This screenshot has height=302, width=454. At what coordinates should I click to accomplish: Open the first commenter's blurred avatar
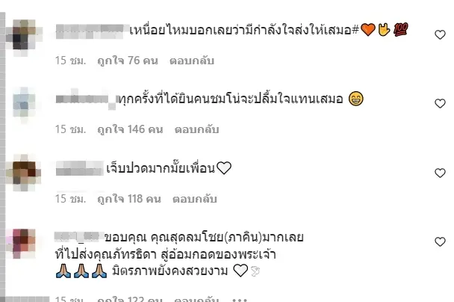coord(24,37)
